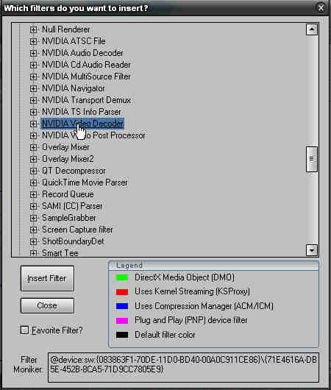The width and height of the screenshot is (331, 390).
Task: Select NVIDIA Video Decoder in list
Action: coord(82,124)
